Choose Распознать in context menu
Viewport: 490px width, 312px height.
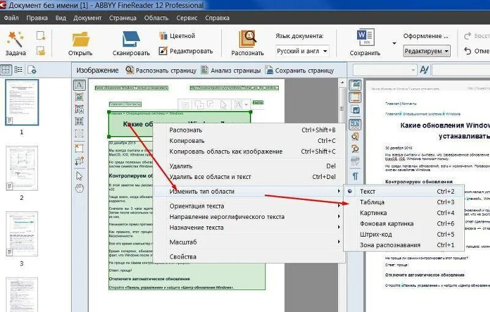pyautogui.click(x=249, y=130)
